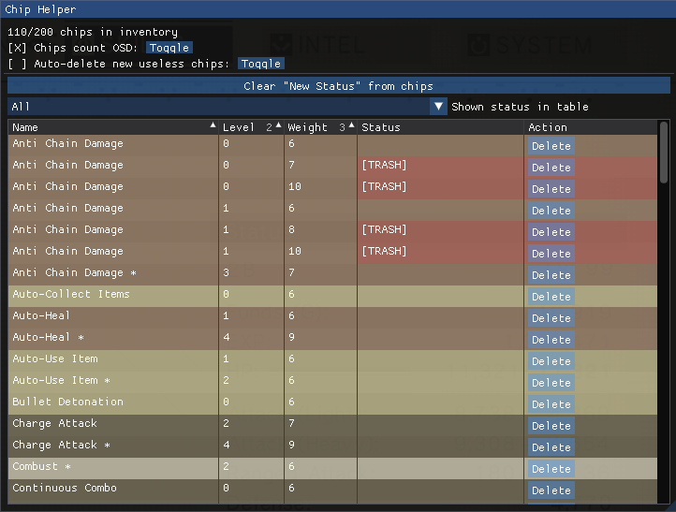Viewport: 676px width, 512px height.
Task: Delete Anti Chain Damage * level 3 chip
Action: pos(551,275)
